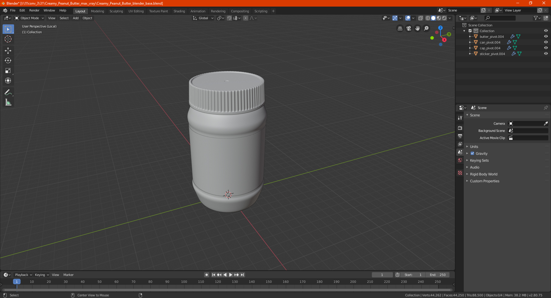Open the Playback dropdown in timeline
The width and height of the screenshot is (551, 298).
coord(23,275)
